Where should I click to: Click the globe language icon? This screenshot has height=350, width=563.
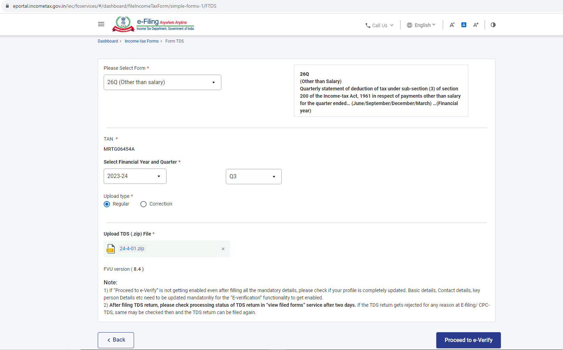409,25
